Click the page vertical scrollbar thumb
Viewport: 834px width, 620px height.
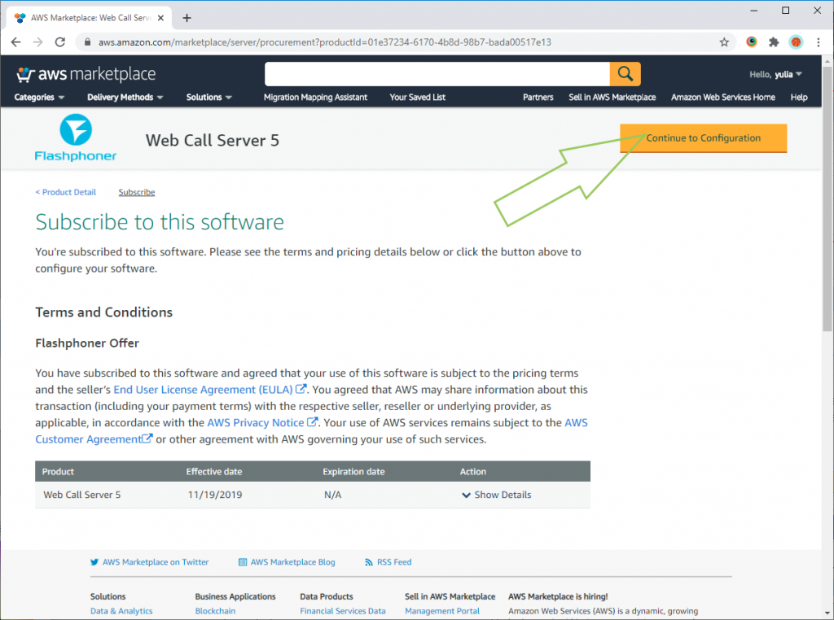point(827,199)
